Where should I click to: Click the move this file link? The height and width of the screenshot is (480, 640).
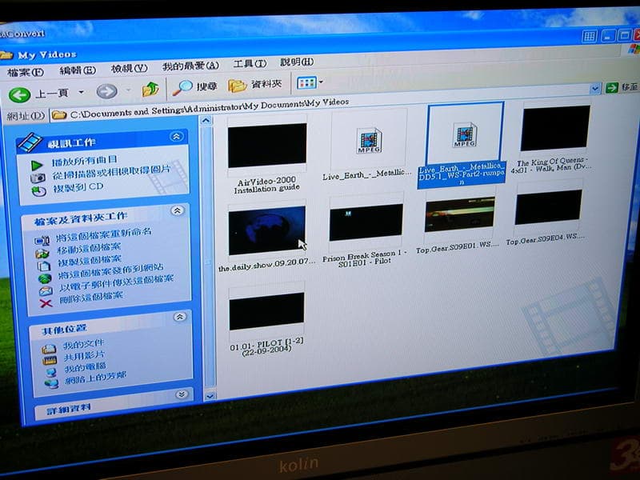(x=89, y=248)
